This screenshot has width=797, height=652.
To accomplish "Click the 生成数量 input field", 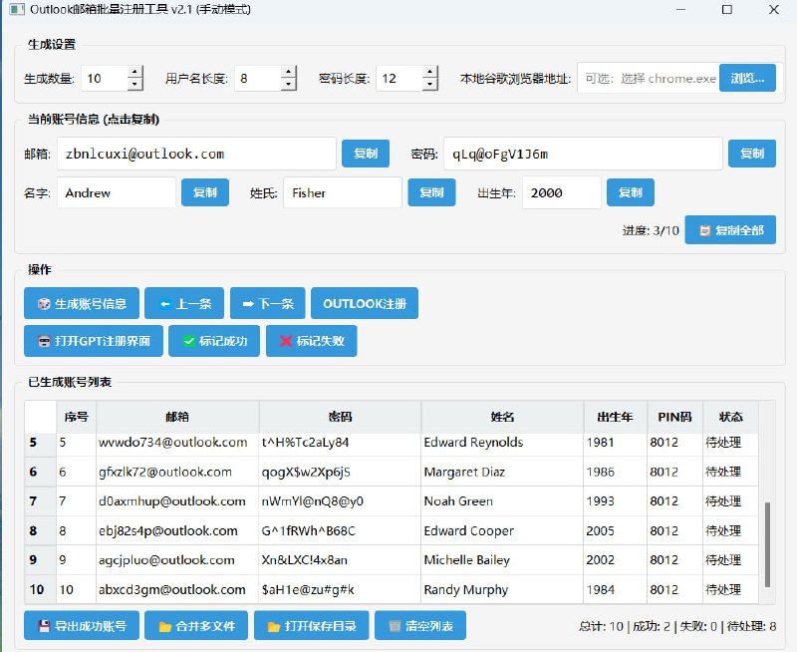I will click(105, 79).
